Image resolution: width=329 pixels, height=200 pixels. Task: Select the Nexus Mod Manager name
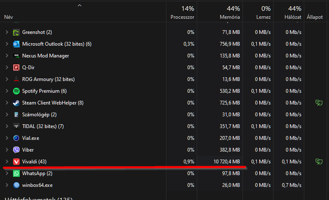[x=46, y=56]
